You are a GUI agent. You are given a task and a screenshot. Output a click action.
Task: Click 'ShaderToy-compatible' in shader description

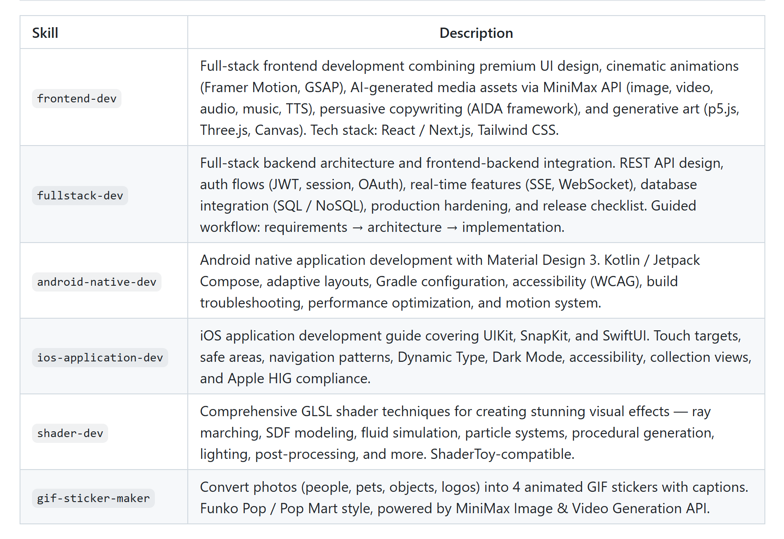[x=501, y=454]
